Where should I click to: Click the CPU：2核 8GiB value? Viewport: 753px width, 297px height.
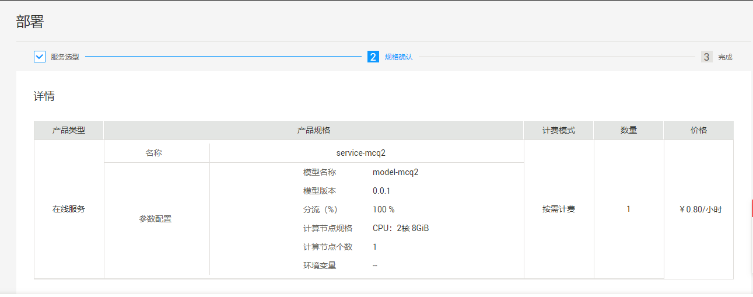click(401, 228)
